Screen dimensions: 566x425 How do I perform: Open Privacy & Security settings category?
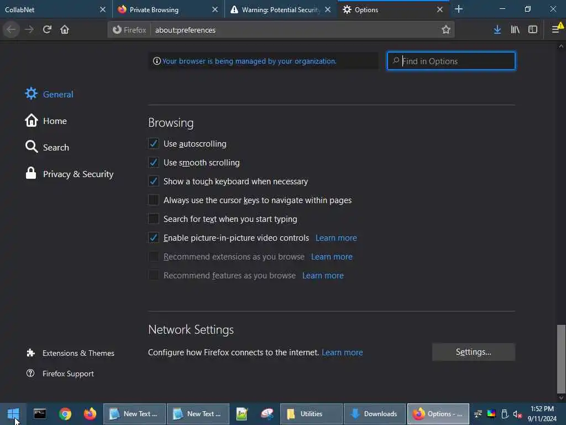[x=69, y=174]
